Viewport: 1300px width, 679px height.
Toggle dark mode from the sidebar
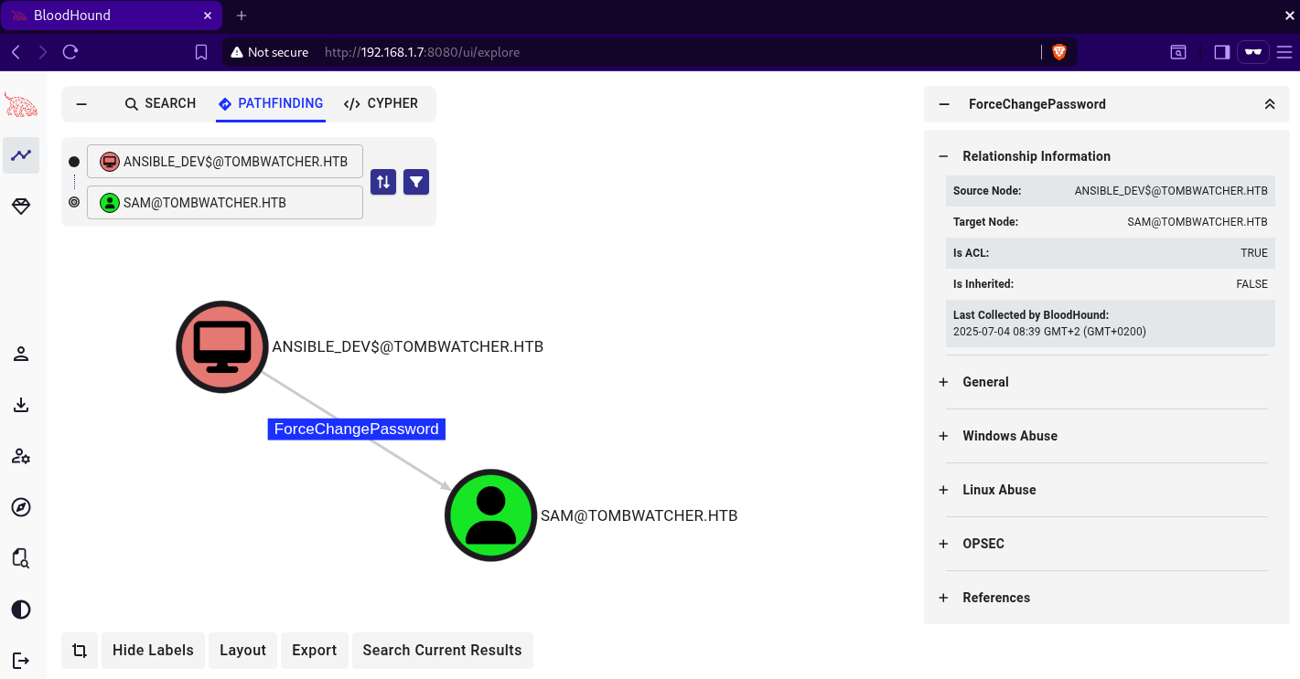[21, 610]
